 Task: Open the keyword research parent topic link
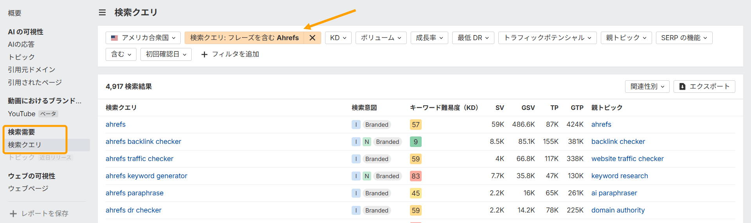tap(620, 176)
